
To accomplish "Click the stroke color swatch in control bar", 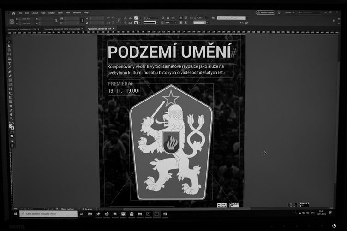I will point(136,23).
